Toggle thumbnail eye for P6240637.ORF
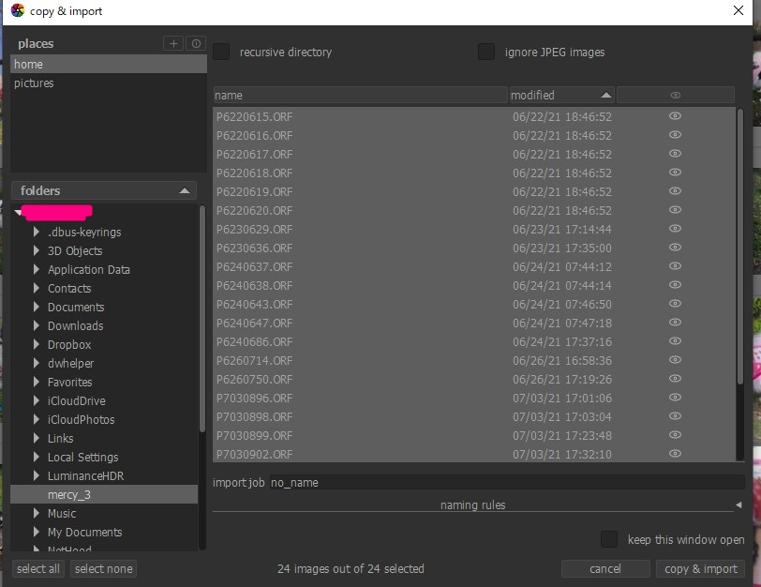Viewport: 761px width, 587px height. [675, 266]
